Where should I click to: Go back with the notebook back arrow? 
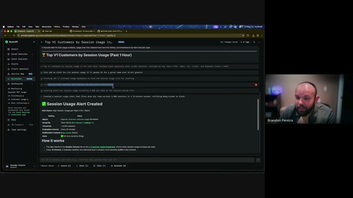coord(41,42)
